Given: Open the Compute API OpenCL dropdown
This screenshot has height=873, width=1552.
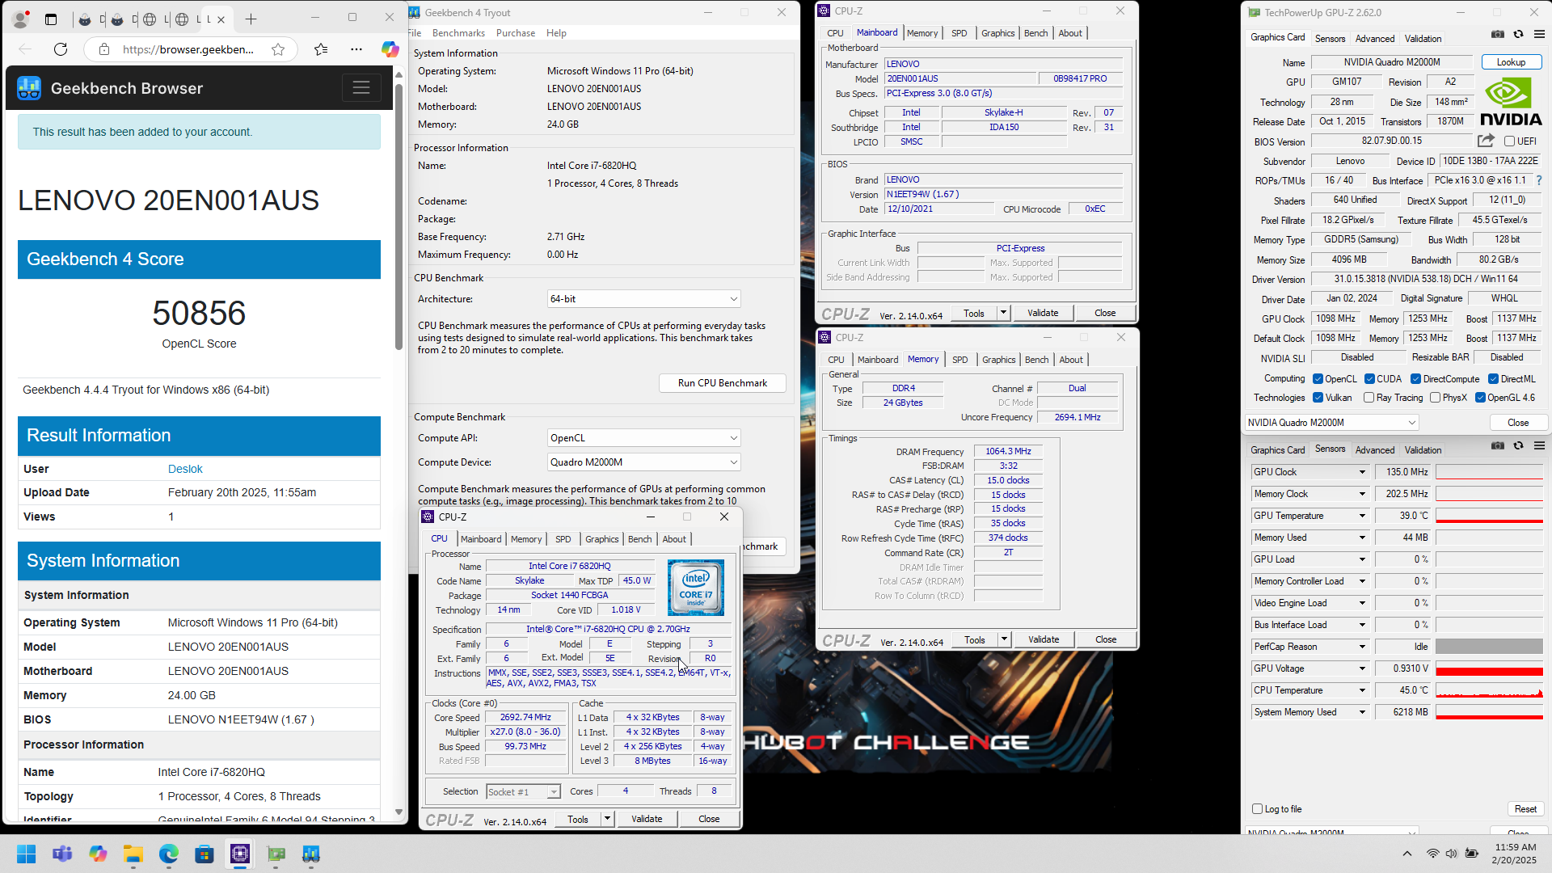Looking at the screenshot, I should (x=643, y=438).
